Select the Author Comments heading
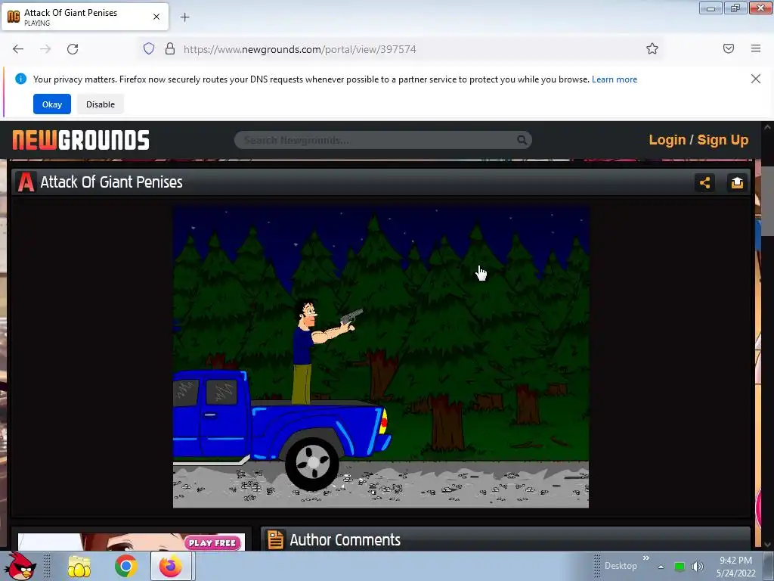Viewport: 774px width, 581px height. click(x=345, y=540)
